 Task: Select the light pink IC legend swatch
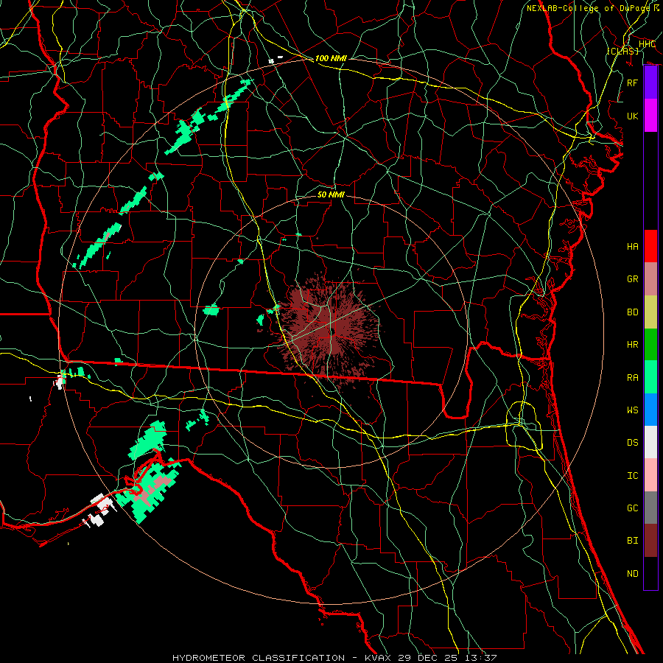650,475
